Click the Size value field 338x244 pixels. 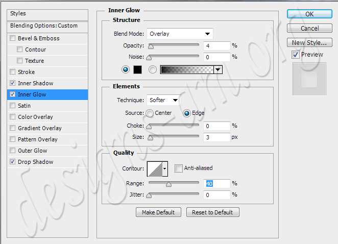pyautogui.click(x=217, y=137)
